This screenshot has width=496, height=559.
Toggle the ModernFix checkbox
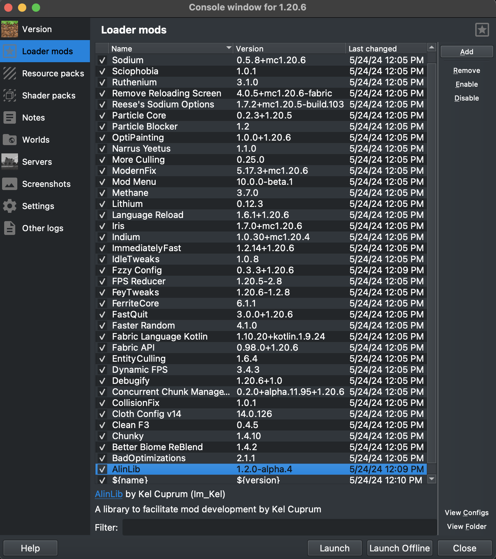coord(102,171)
